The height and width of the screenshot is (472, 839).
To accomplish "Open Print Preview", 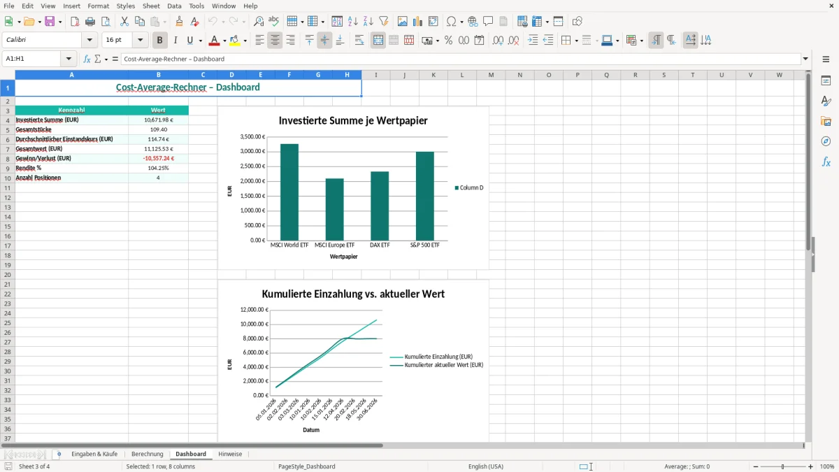I will [106, 22].
